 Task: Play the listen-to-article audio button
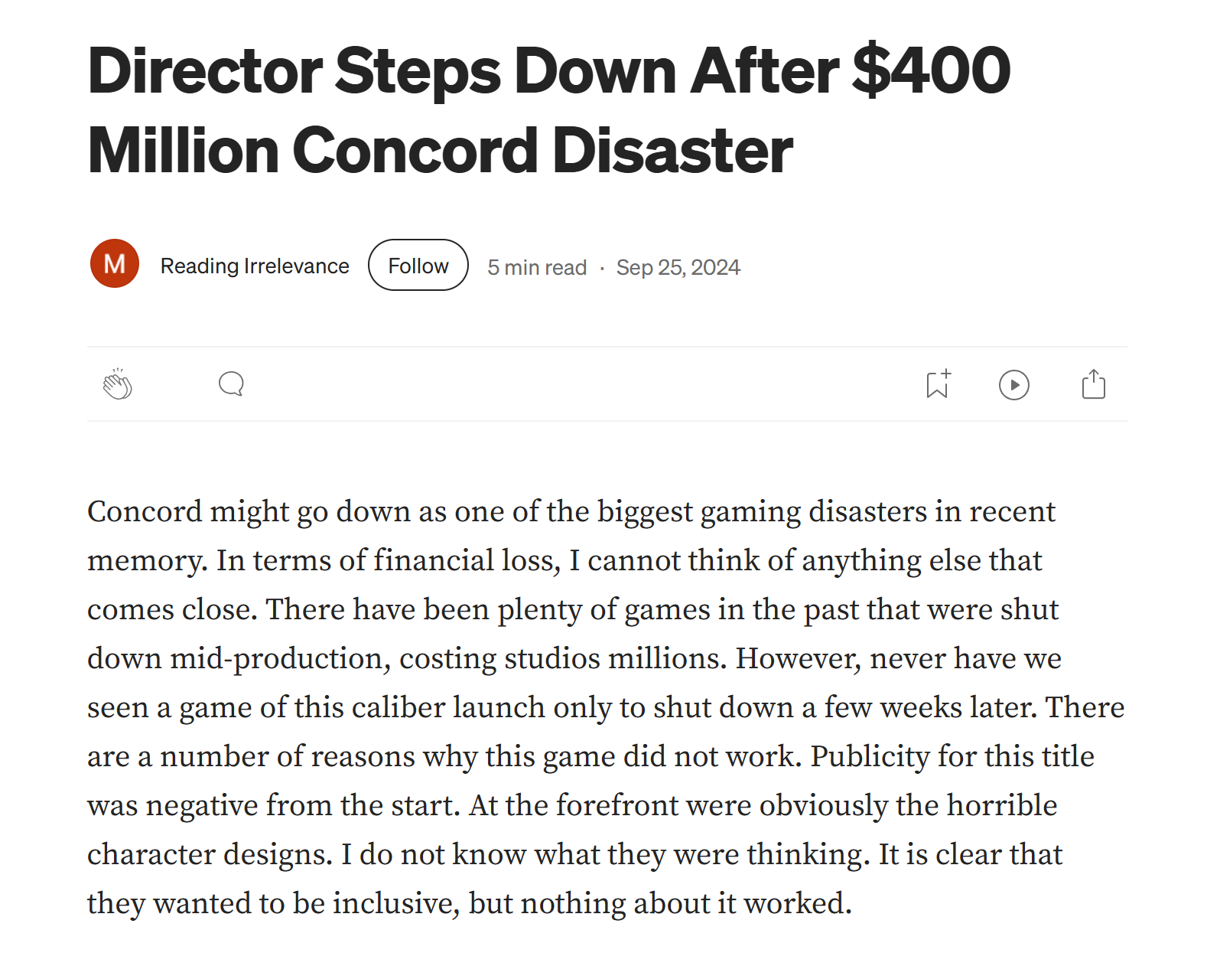(x=1013, y=385)
